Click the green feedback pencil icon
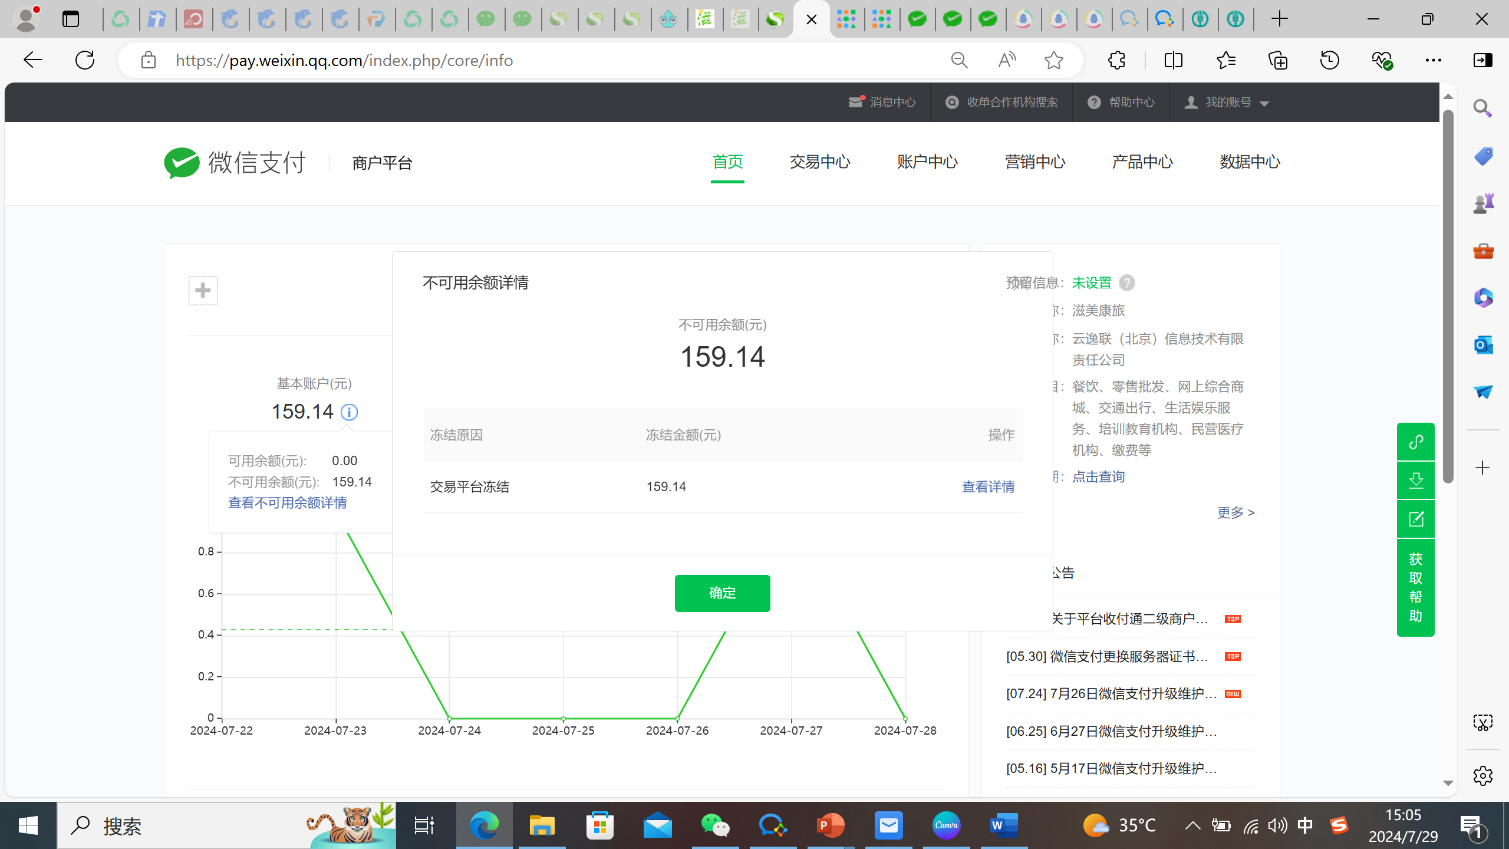This screenshot has width=1509, height=849. click(x=1416, y=519)
